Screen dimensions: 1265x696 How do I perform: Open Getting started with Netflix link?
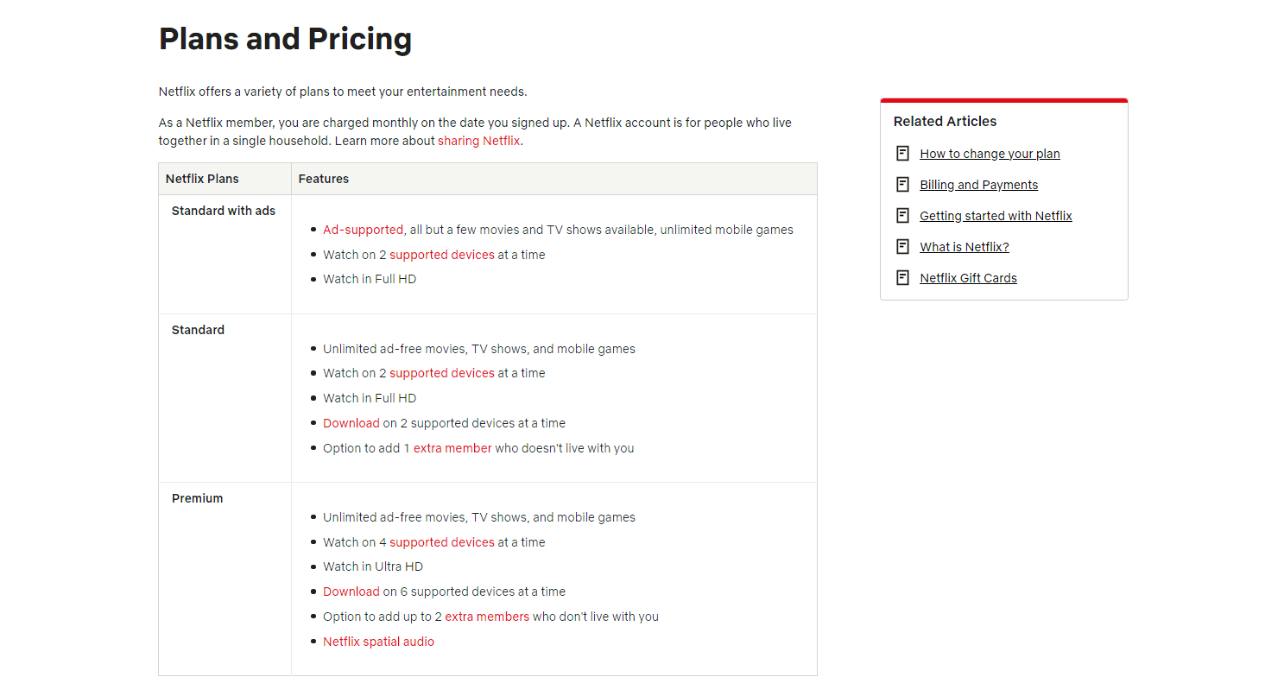tap(996, 216)
